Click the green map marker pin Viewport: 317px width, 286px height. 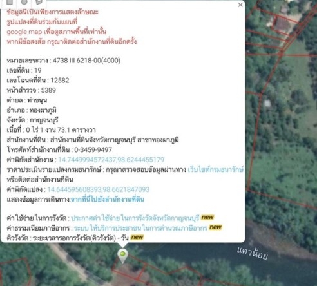coord(122,256)
